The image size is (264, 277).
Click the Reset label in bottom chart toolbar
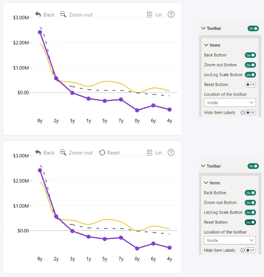[x=114, y=153]
